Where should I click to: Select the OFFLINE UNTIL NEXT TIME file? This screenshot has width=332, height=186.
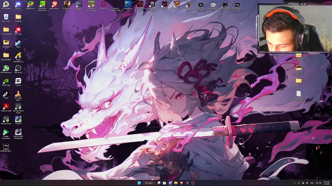(238, 7)
